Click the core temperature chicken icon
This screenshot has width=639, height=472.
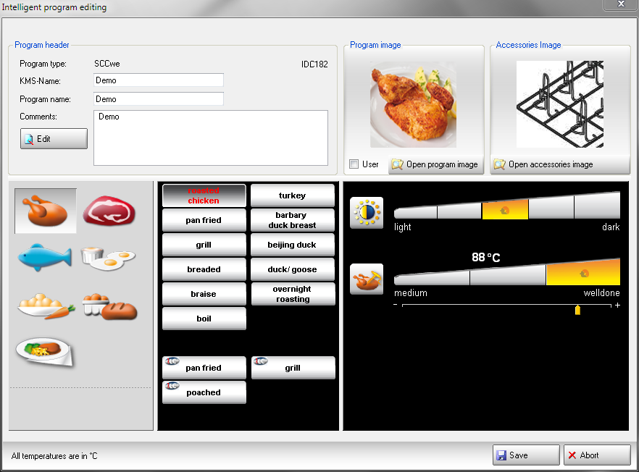pos(366,279)
